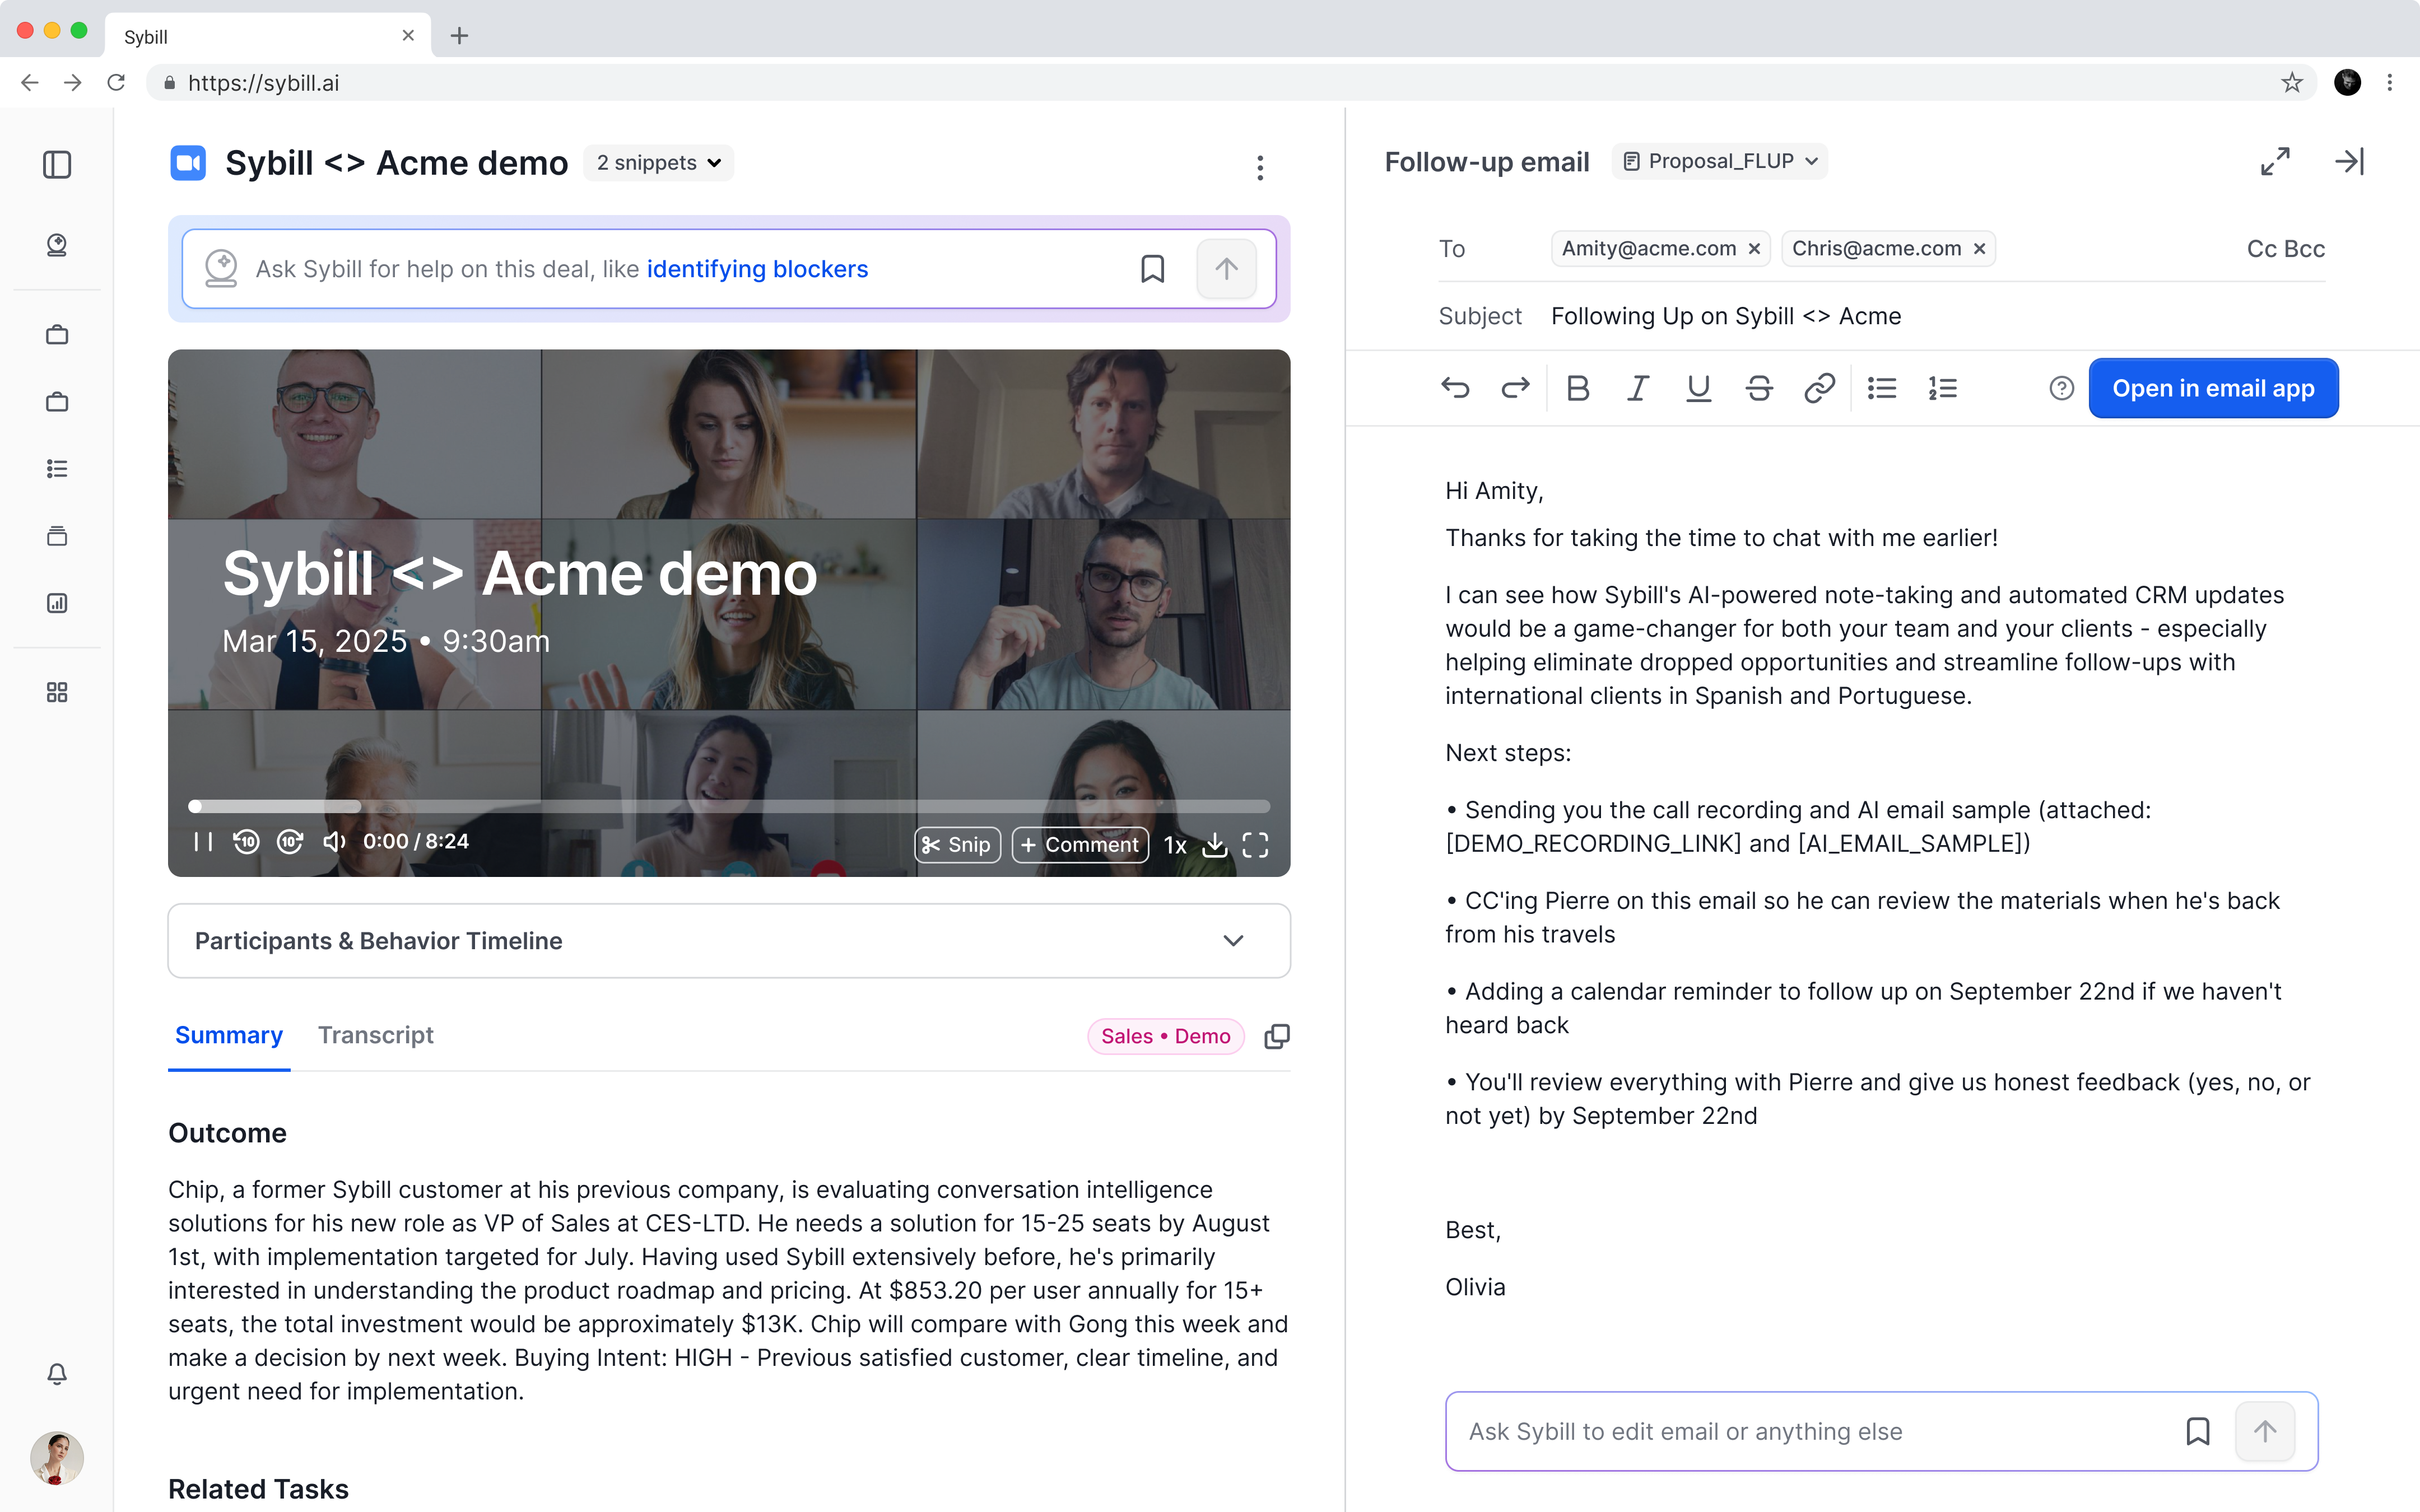Copy the summary to clipboard

point(1276,1036)
